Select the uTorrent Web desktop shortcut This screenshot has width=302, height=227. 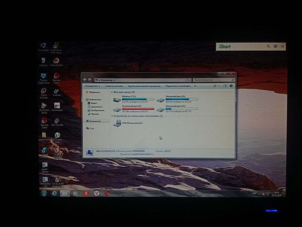pyautogui.click(x=57, y=138)
